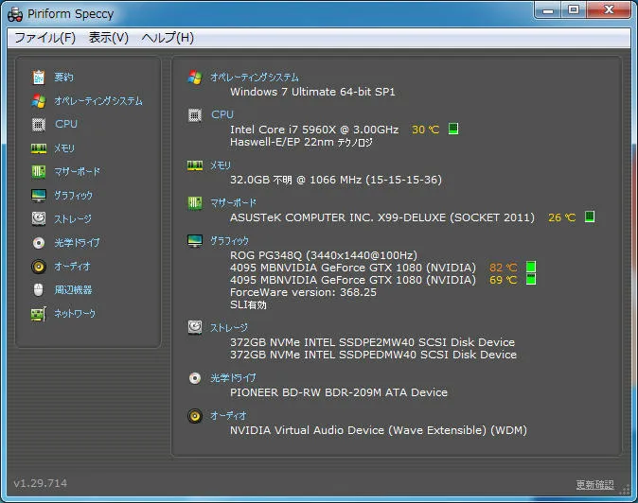Click the monitor graphics icon in sidebar

pyautogui.click(x=39, y=196)
